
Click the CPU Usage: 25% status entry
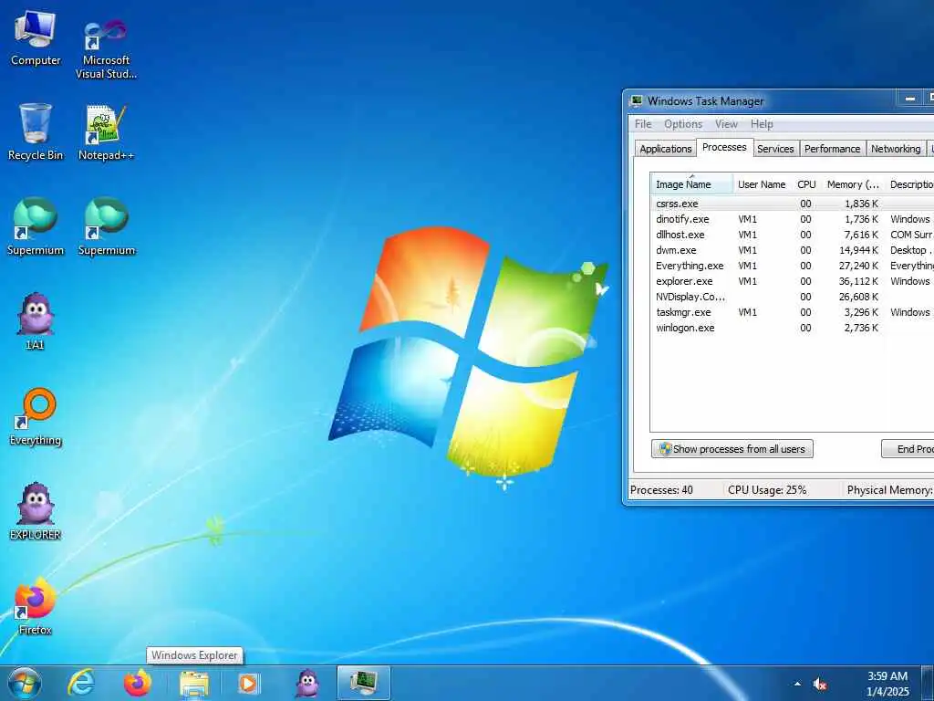click(767, 490)
